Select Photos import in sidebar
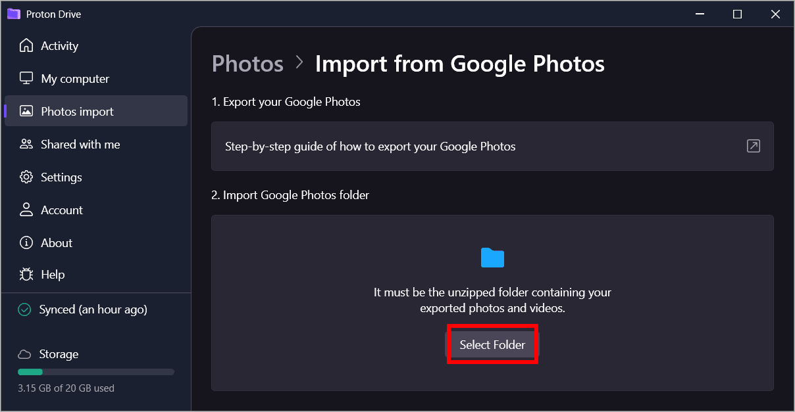Viewport: 795px width, 412px height. (96, 111)
